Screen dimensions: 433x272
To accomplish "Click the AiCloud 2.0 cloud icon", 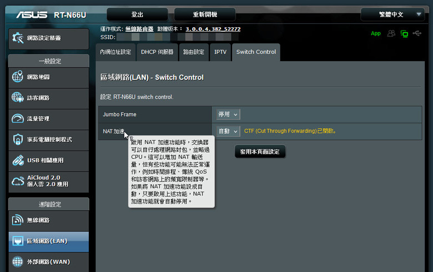I will tap(18, 181).
